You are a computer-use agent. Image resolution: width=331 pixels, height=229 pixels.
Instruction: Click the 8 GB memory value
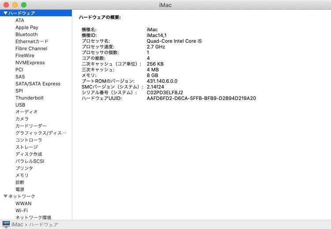click(152, 75)
